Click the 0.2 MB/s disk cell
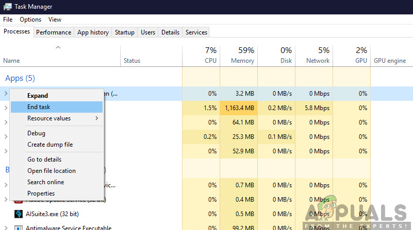This screenshot has height=230, width=413. tap(276, 108)
